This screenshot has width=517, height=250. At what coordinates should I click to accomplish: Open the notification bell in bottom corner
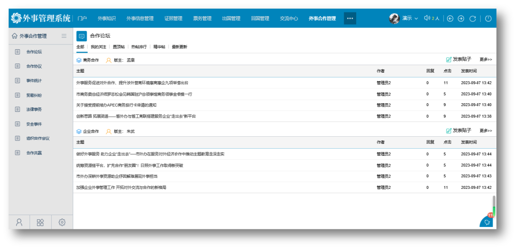pos(487,222)
